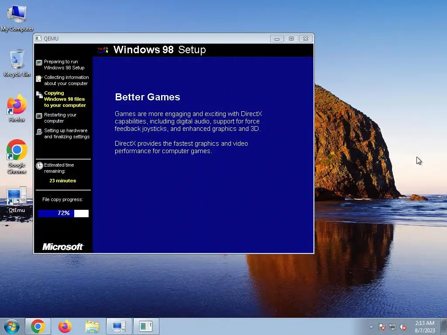
Task: Launch Firefox from desktop shortcut
Action: click(x=17, y=108)
